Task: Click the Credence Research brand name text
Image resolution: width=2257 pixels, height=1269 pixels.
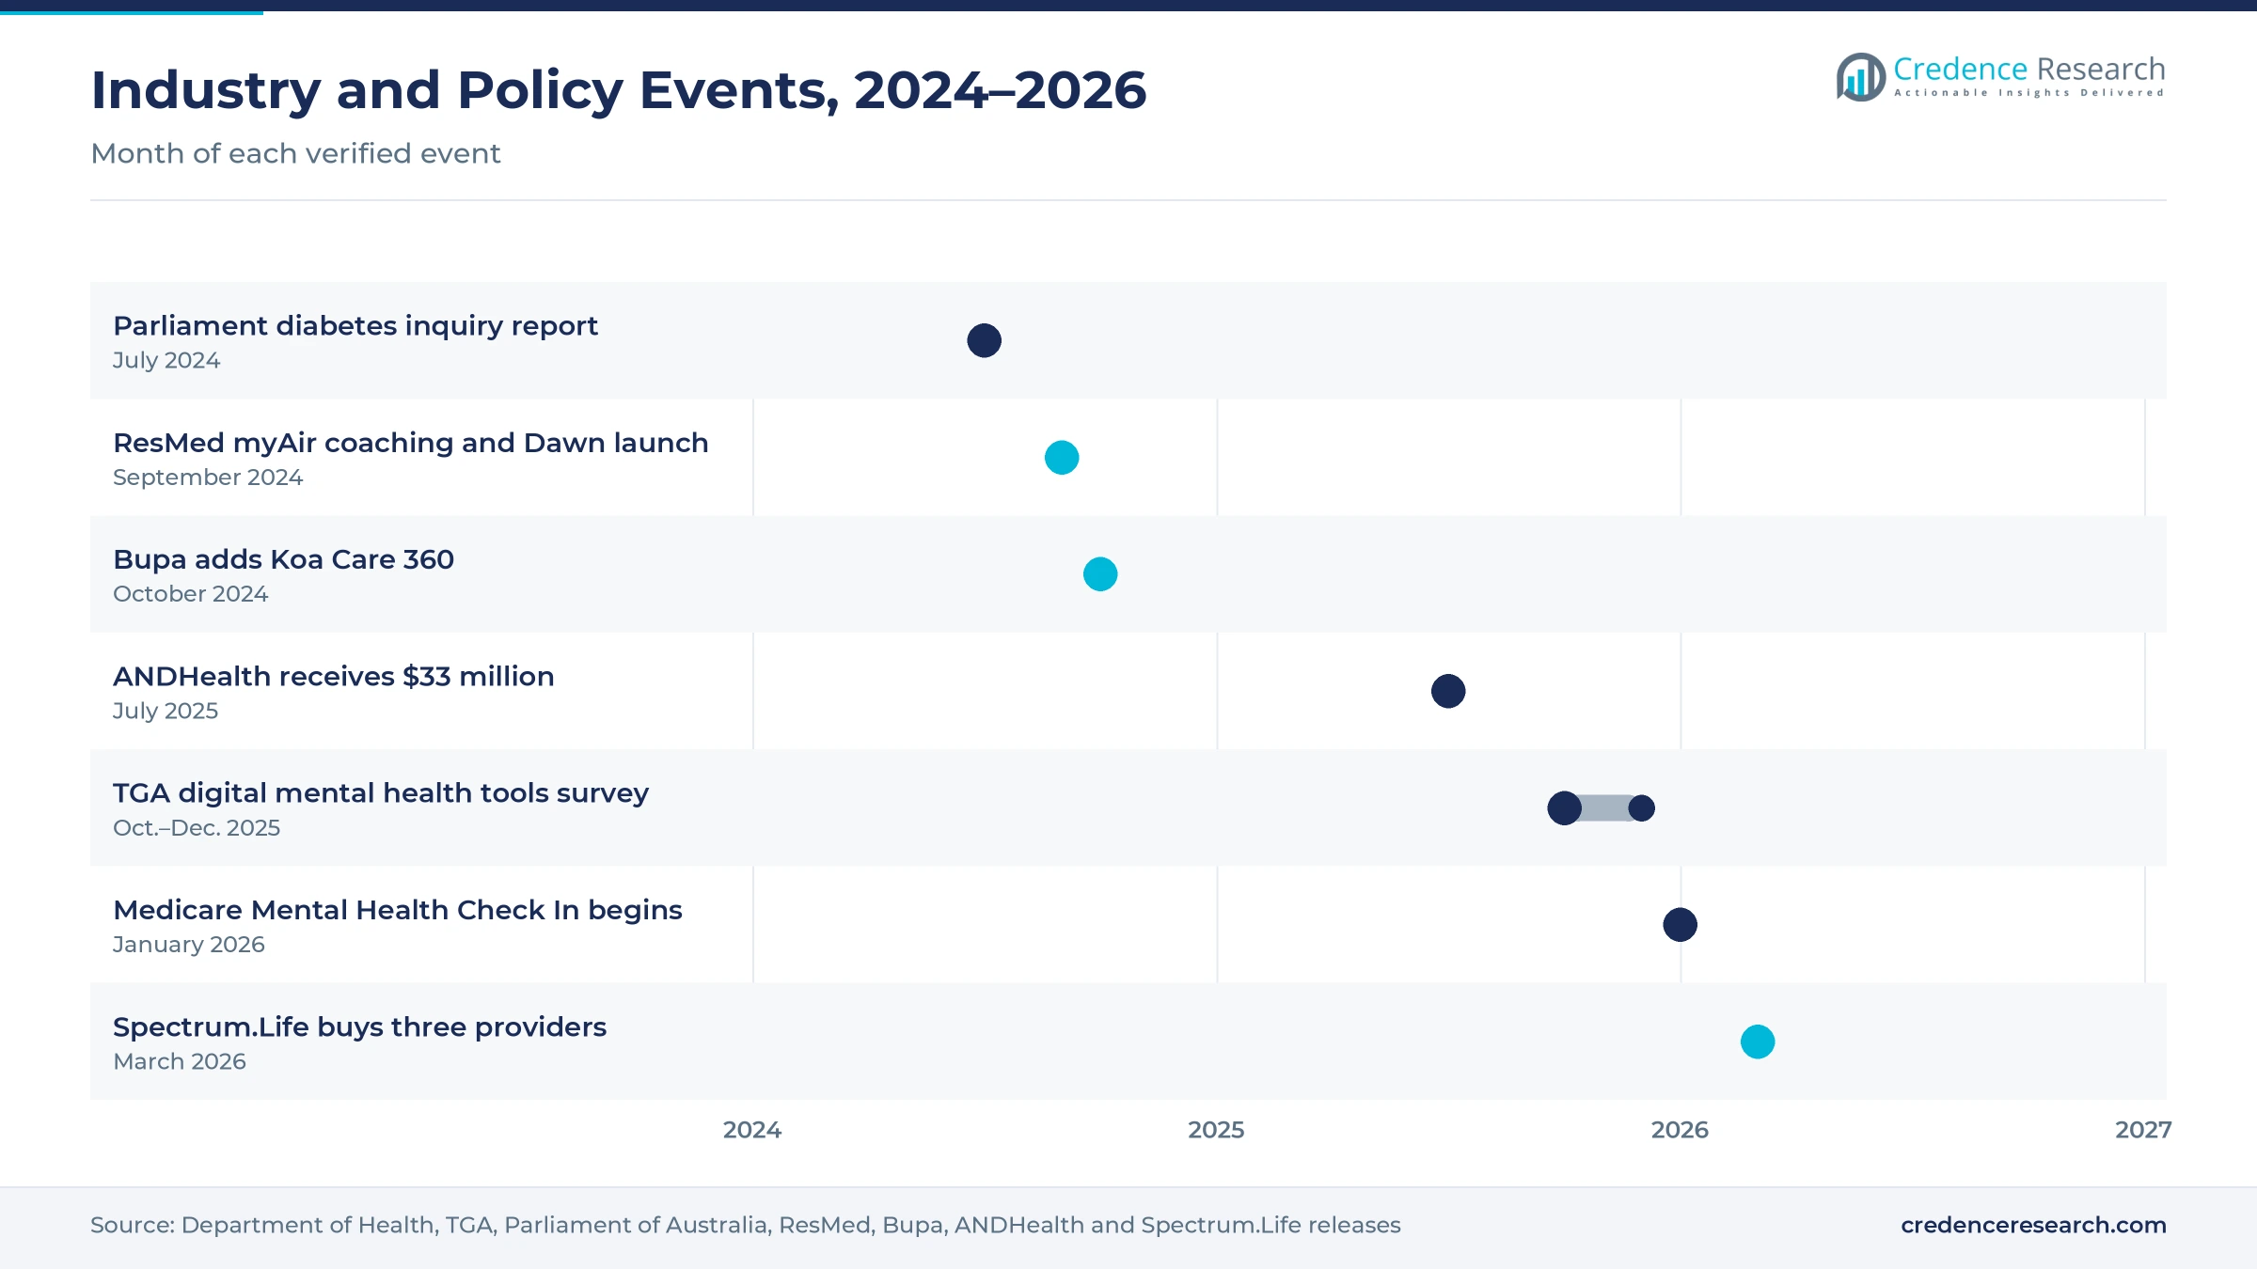Action: pyautogui.click(x=2028, y=69)
